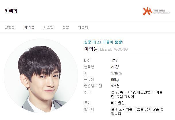Viewport: 175px width, 120px height.
Task: Click the Yue Hua Entertainment logo
Action: coord(157,11)
